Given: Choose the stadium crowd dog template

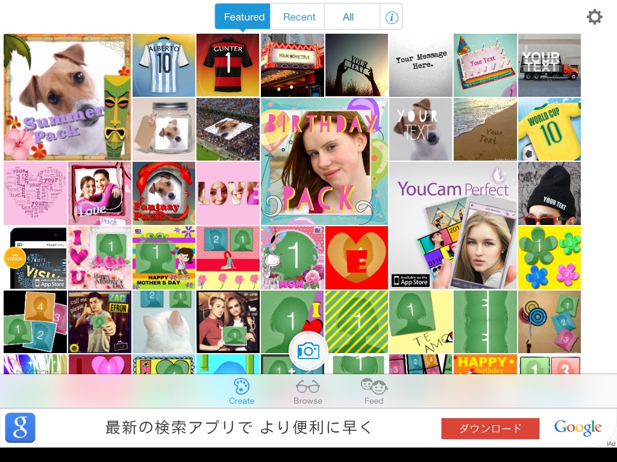Looking at the screenshot, I should [x=228, y=129].
